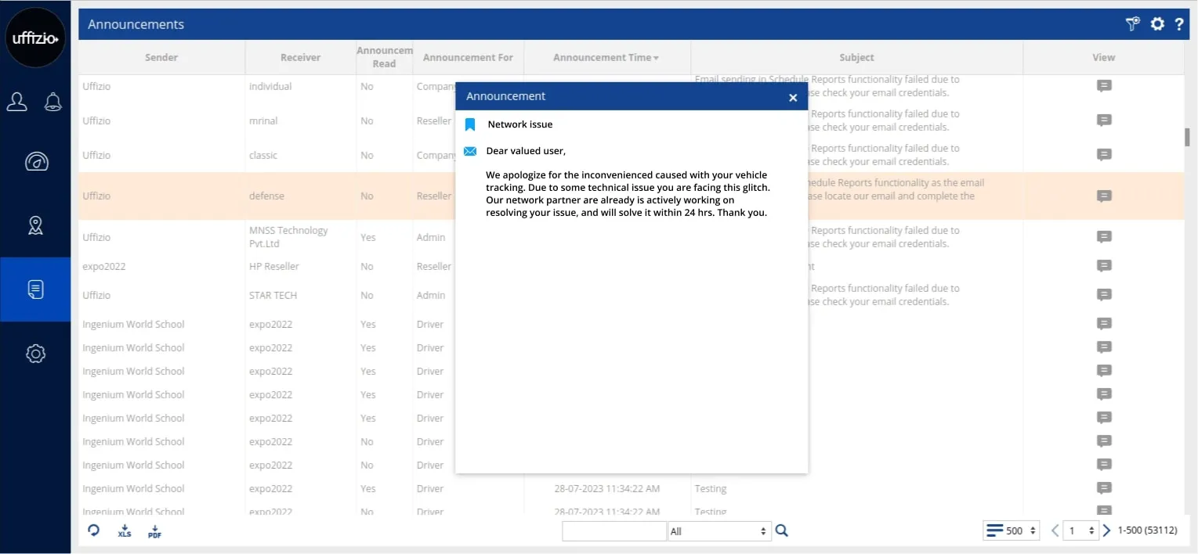Open the notifications bell icon
This screenshot has height=554, width=1198.
coord(53,102)
